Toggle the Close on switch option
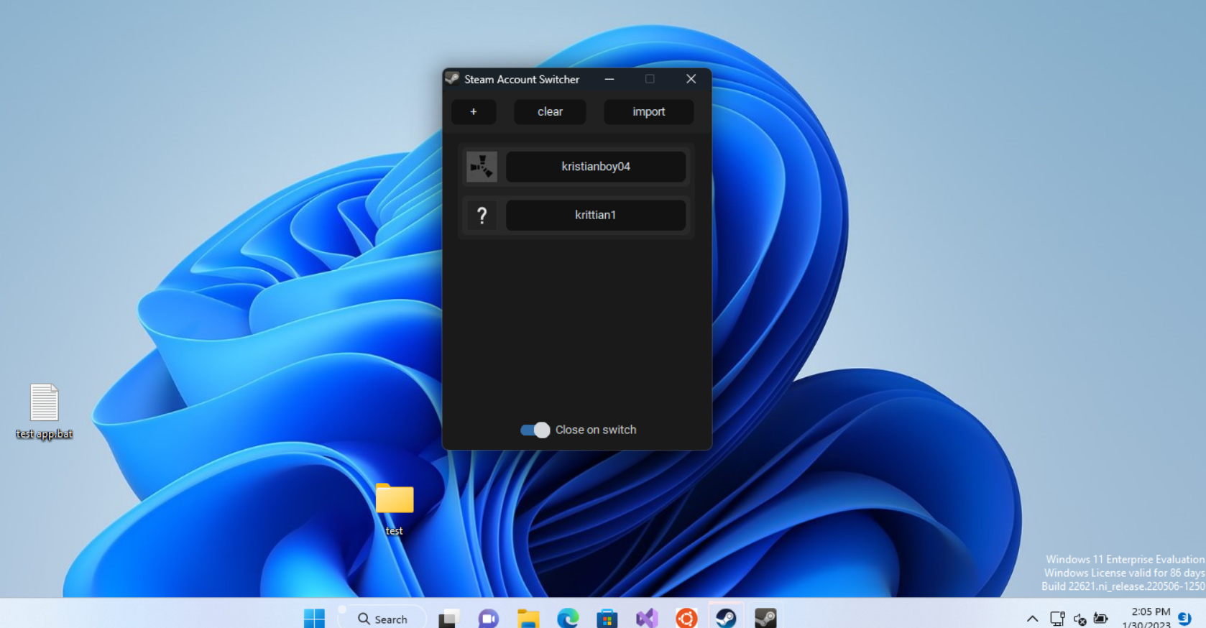Viewport: 1206px width, 628px height. pyautogui.click(x=535, y=430)
